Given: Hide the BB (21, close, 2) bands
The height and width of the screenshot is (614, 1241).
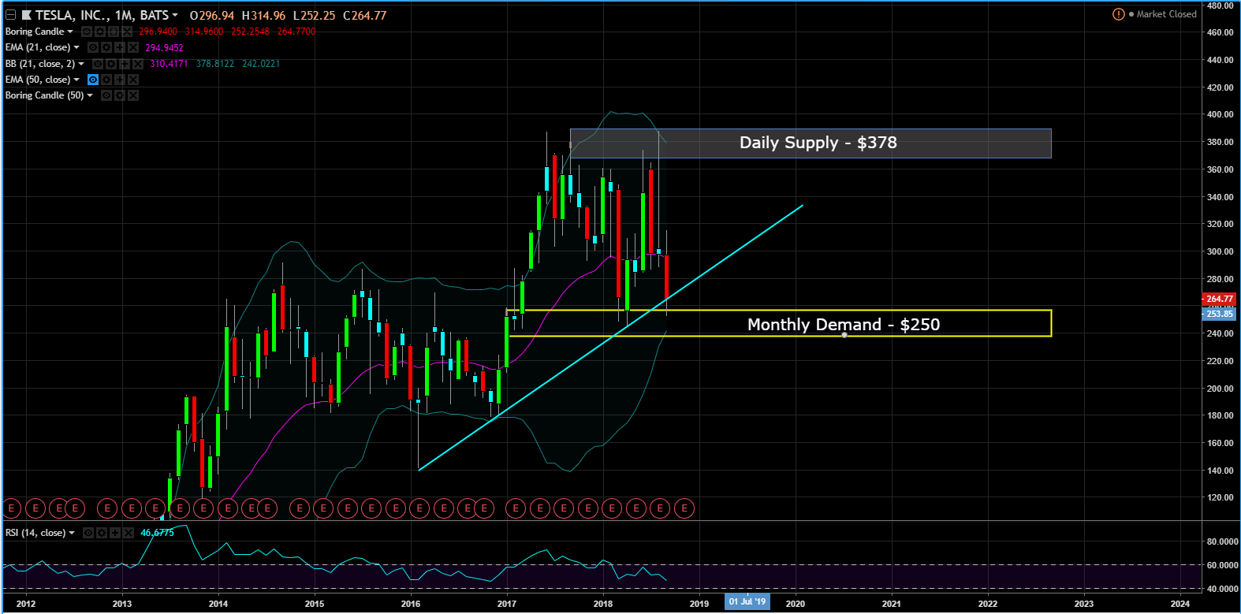Looking at the screenshot, I should click(x=98, y=64).
